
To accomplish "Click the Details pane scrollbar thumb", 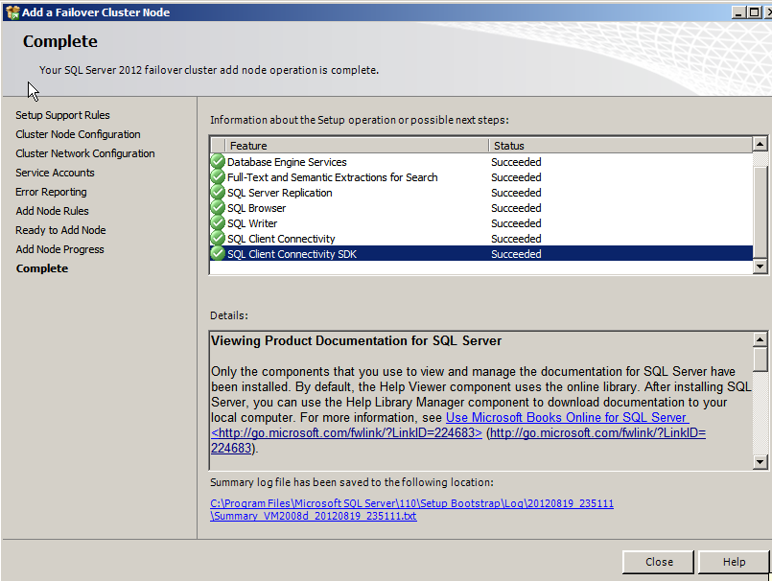I will (760, 360).
